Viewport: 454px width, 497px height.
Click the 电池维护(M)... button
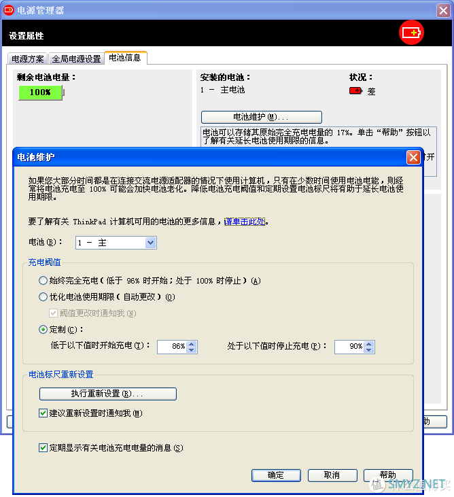point(262,117)
